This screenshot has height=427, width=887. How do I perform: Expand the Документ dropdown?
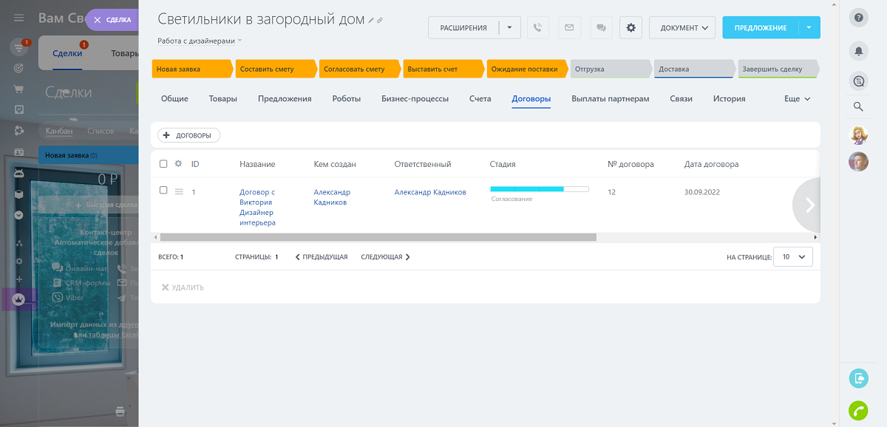pyautogui.click(x=682, y=28)
